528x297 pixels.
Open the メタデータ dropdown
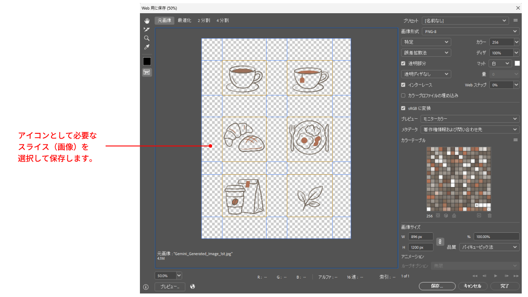[x=470, y=129]
